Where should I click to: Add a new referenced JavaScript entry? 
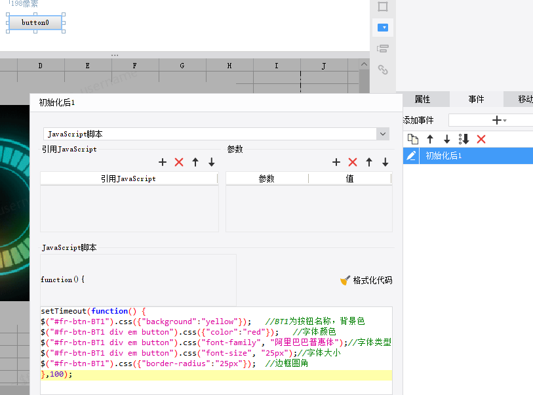163,162
